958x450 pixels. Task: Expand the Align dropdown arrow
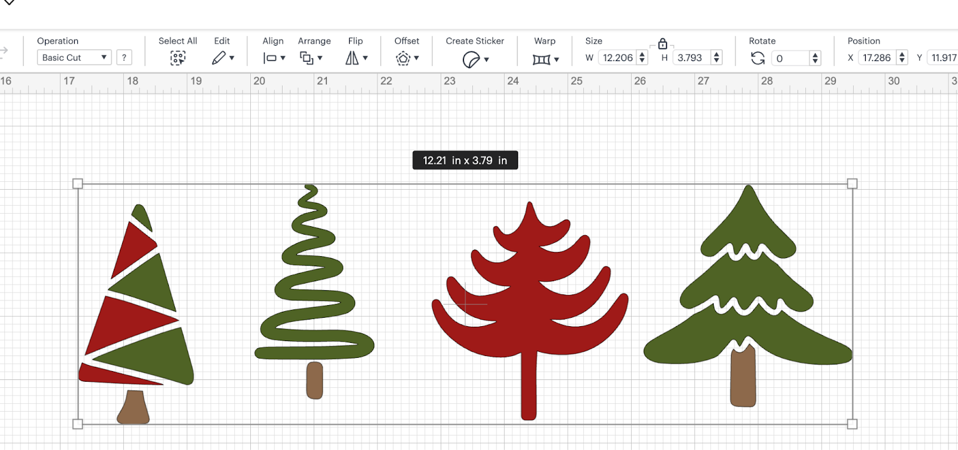pos(283,58)
